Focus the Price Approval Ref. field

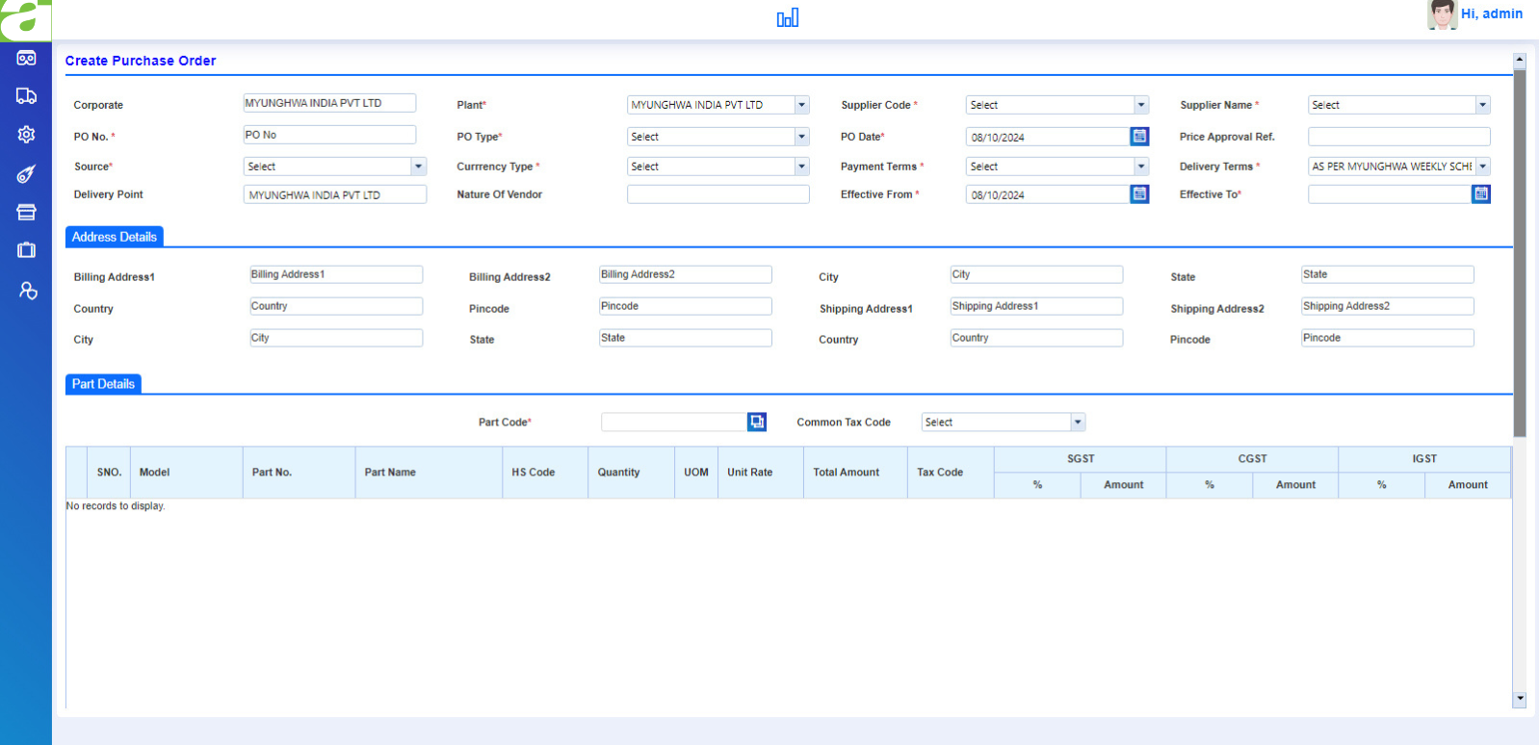pyautogui.click(x=1399, y=137)
